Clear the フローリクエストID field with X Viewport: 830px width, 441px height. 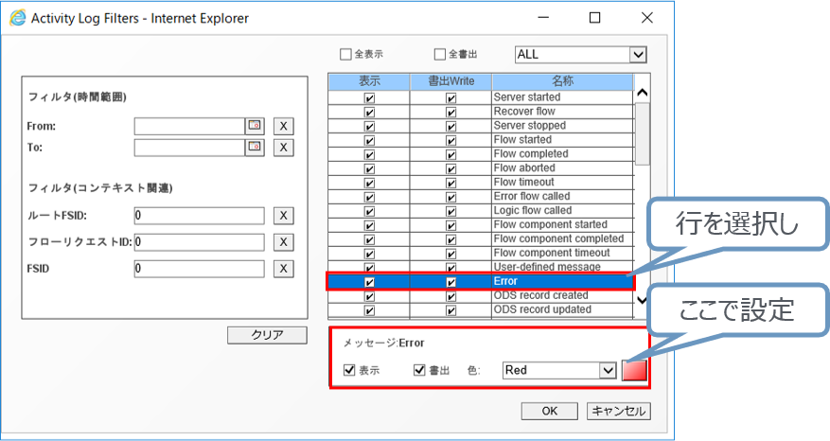click(283, 242)
